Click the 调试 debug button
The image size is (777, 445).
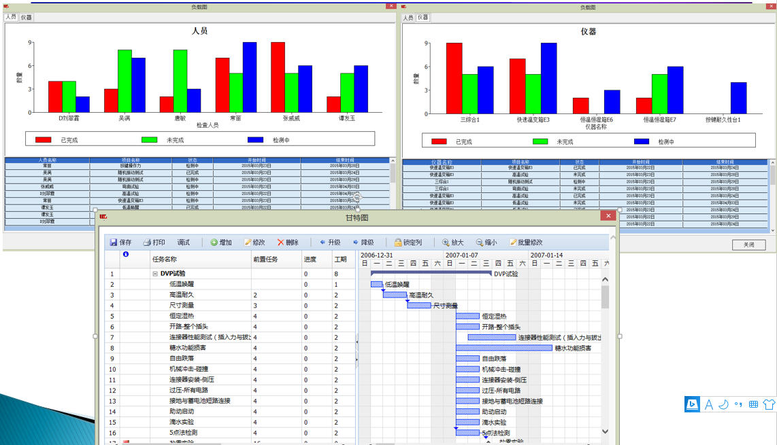tap(184, 243)
